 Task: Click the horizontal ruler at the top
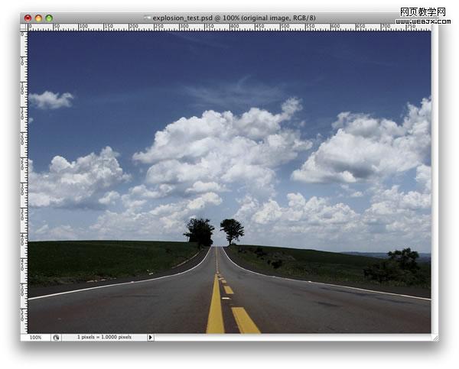pos(229,28)
